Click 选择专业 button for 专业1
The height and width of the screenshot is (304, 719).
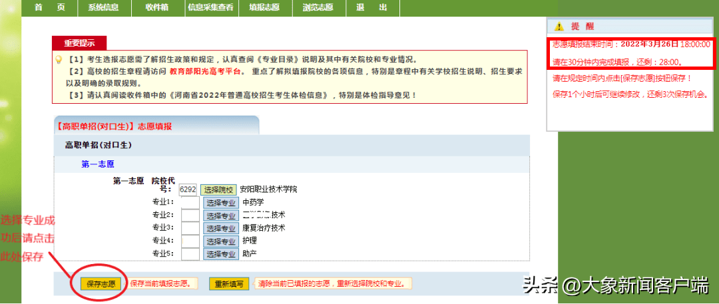tap(221, 203)
